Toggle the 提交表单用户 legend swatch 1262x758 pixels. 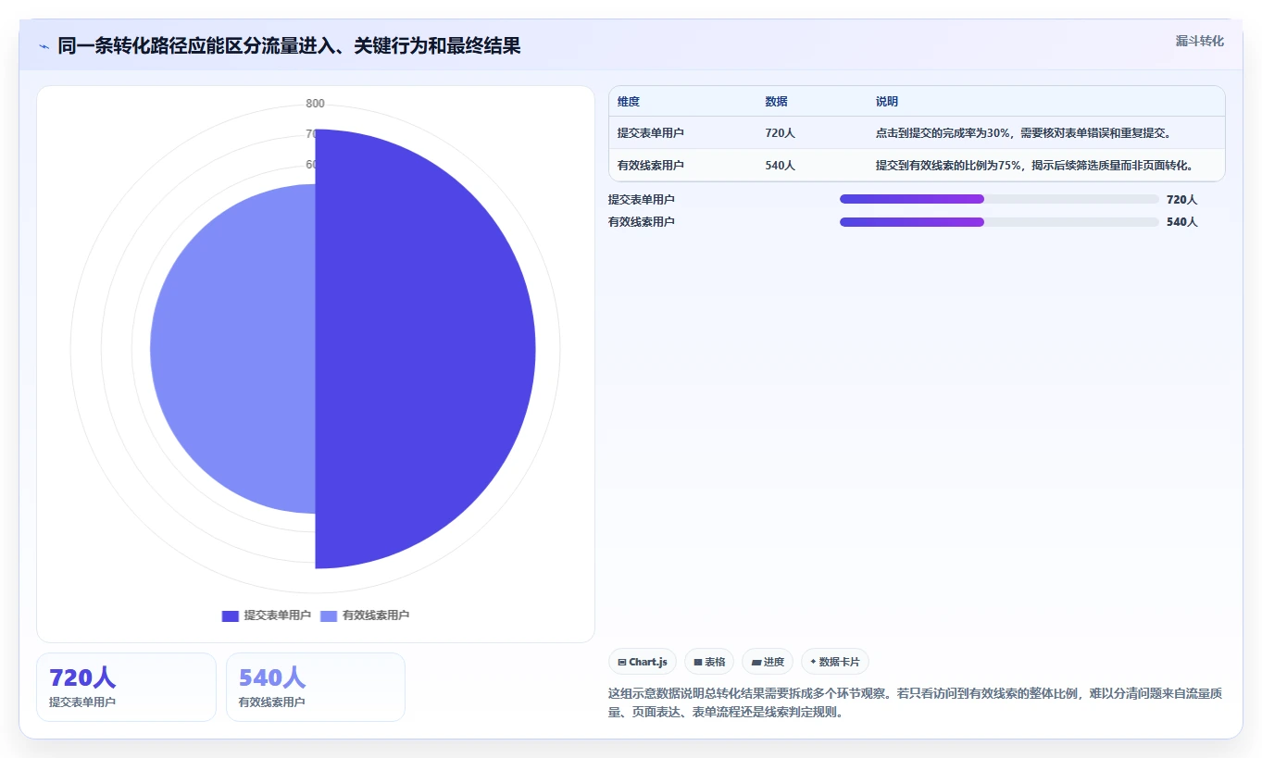pos(231,615)
